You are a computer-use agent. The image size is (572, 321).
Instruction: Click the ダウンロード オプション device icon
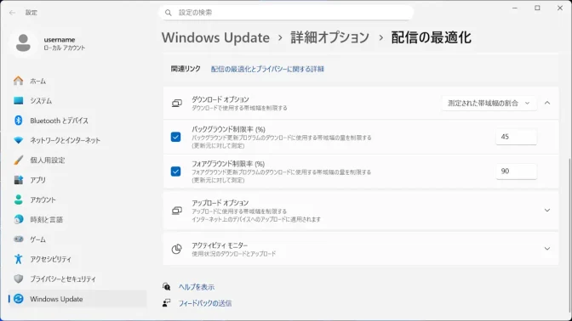(x=176, y=104)
